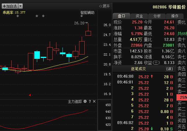This screenshot has height=131, width=187.
Task: Click the 买三 order level label
Action: click(x=181, y=115)
